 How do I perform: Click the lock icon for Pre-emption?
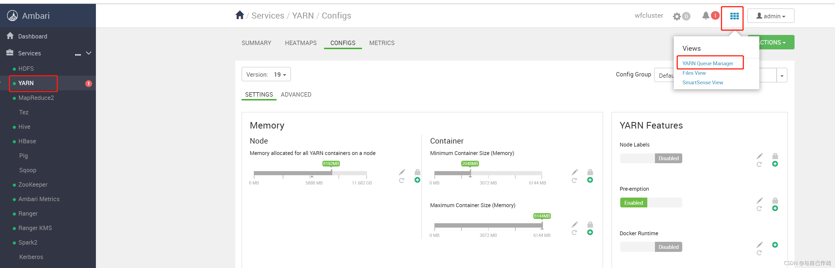(775, 200)
